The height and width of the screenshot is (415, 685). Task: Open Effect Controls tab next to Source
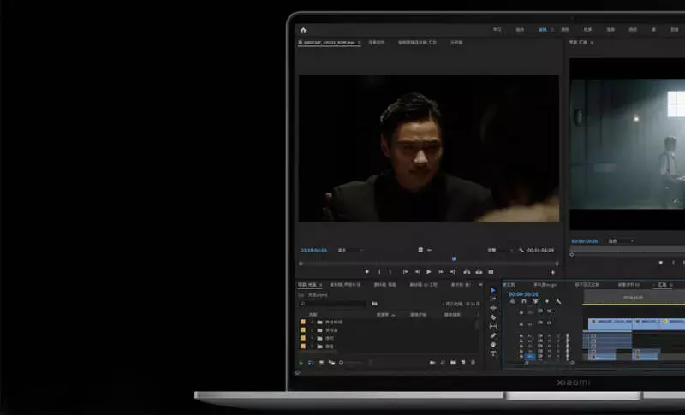click(376, 42)
